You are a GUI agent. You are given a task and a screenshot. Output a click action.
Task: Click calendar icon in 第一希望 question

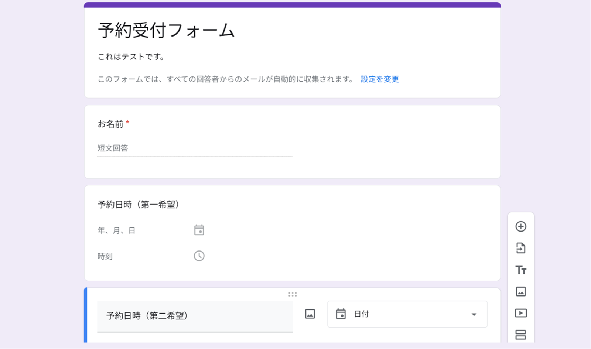coord(199,230)
